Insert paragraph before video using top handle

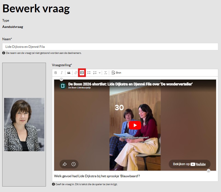[61, 79]
